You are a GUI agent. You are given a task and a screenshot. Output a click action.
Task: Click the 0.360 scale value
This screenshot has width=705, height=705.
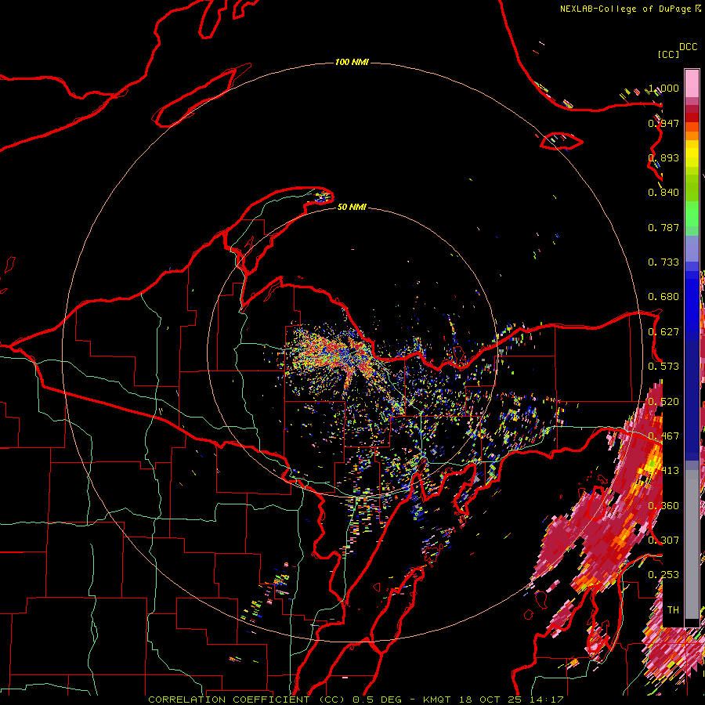pos(663,506)
